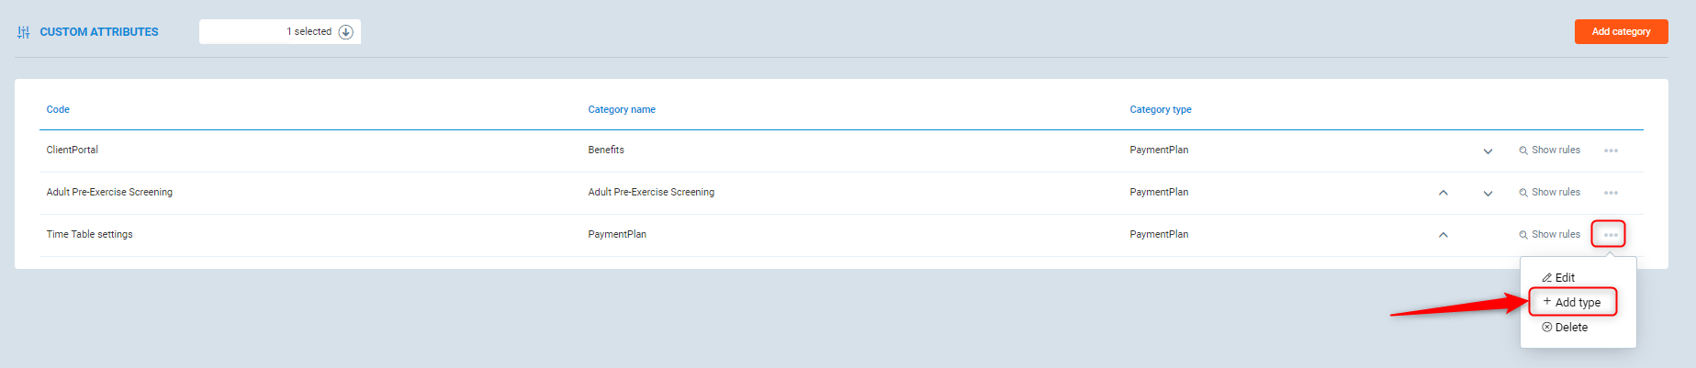Select Add type in the context menu

1572,303
